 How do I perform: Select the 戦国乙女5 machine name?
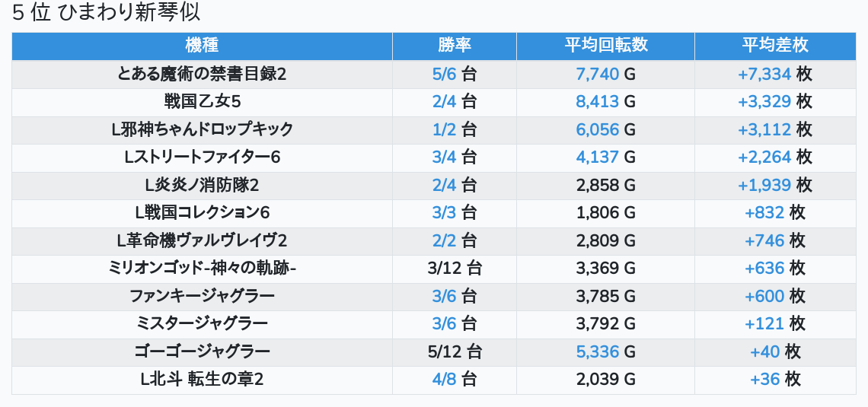point(202,102)
